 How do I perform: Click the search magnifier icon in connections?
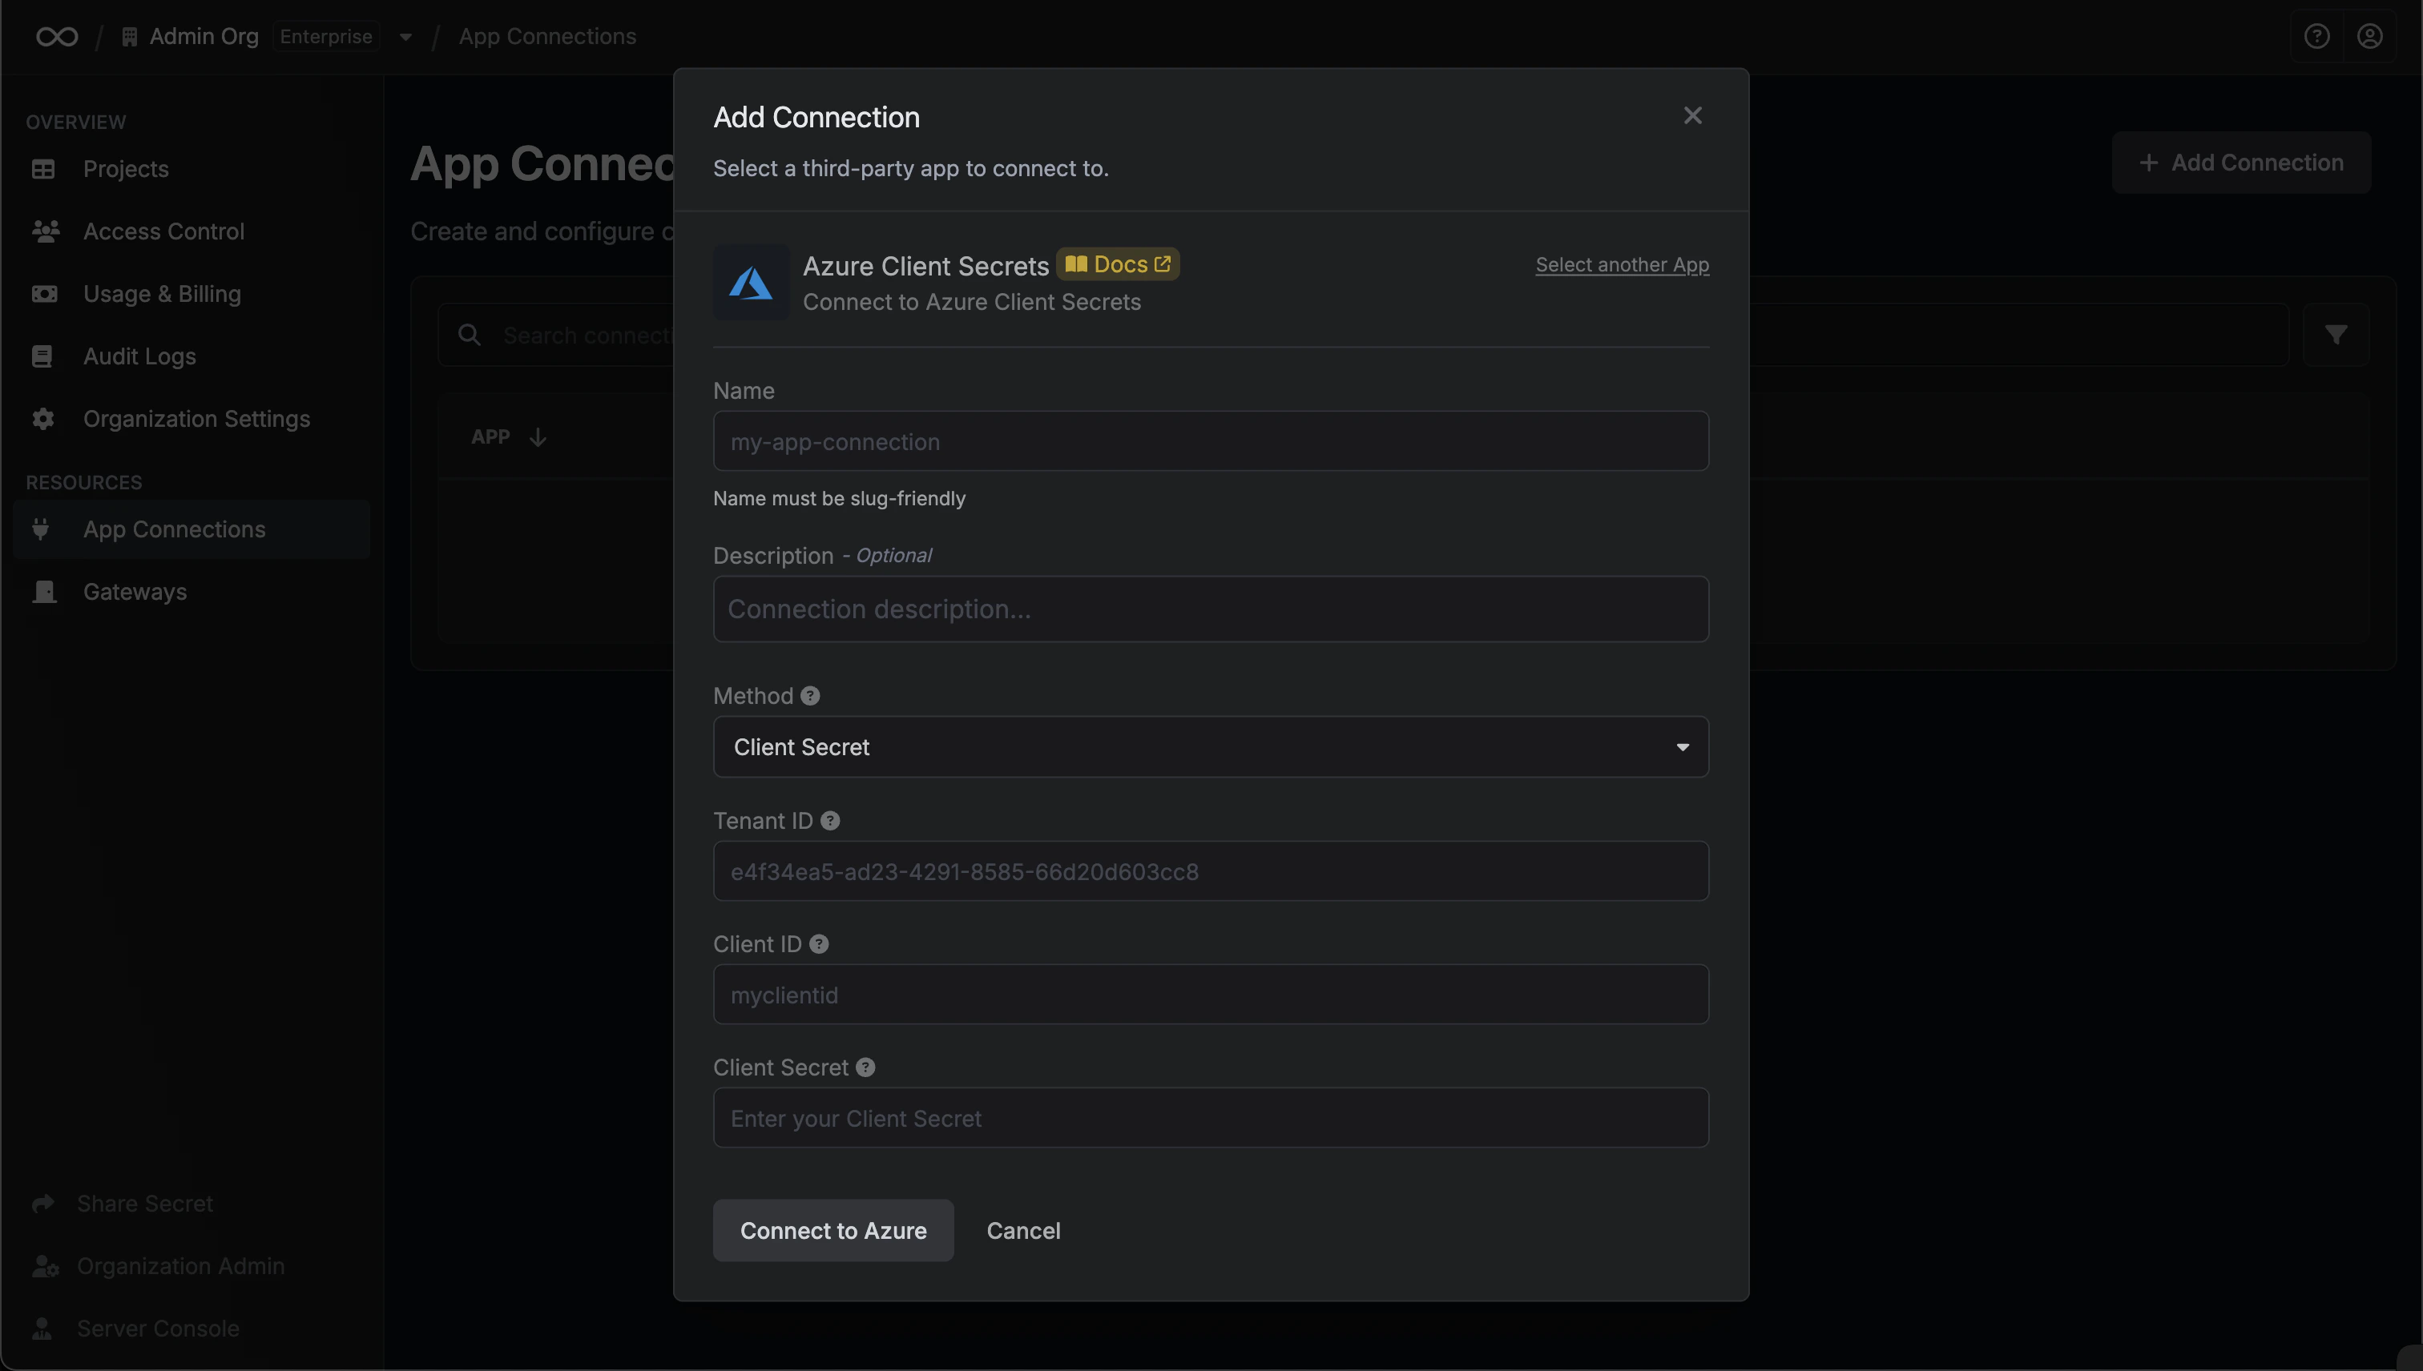pyautogui.click(x=470, y=336)
